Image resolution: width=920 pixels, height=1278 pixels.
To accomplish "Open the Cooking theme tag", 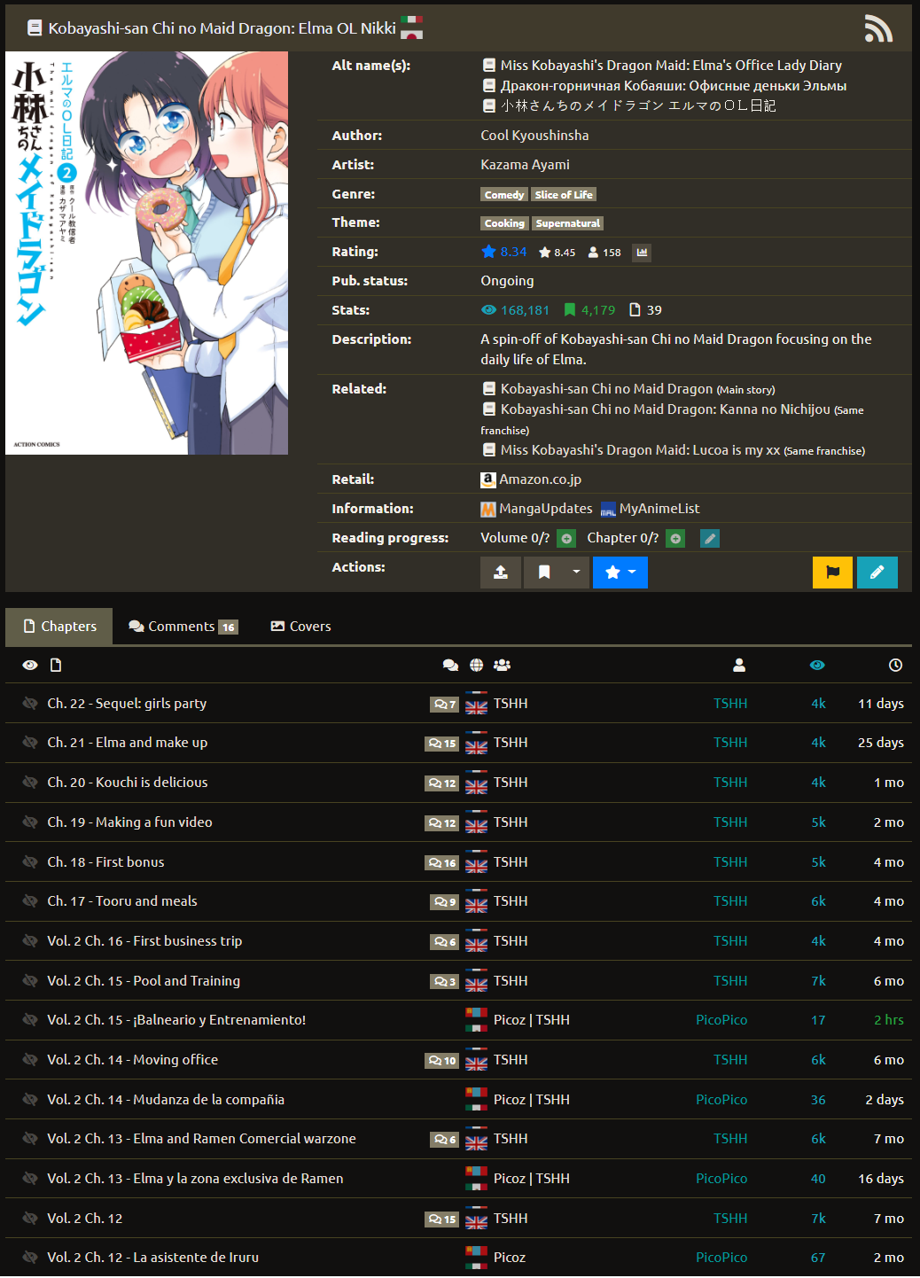I will pyautogui.click(x=504, y=223).
